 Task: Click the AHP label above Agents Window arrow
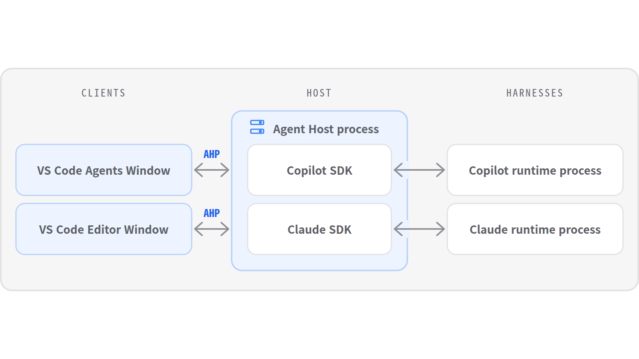212,154
